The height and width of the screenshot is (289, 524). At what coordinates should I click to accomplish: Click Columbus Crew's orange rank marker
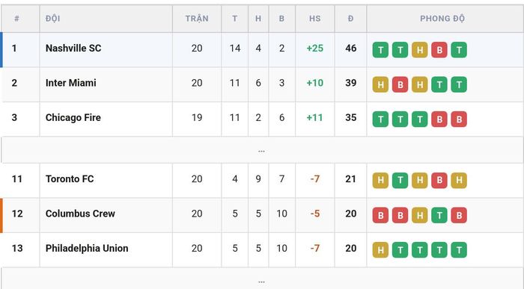tap(1, 215)
